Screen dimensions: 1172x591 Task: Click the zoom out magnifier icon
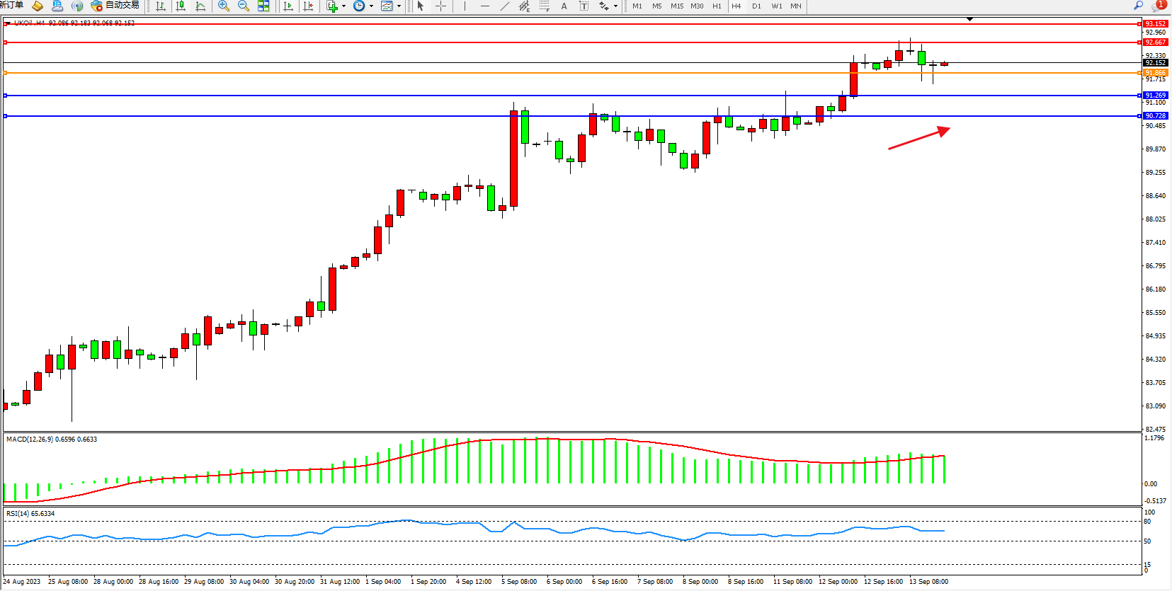(x=244, y=6)
